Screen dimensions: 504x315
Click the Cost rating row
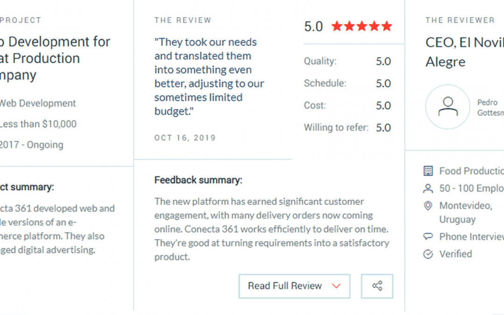[x=347, y=105]
